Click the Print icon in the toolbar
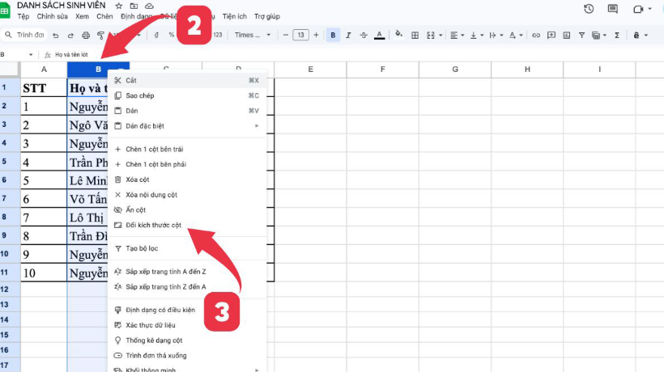 click(x=84, y=36)
